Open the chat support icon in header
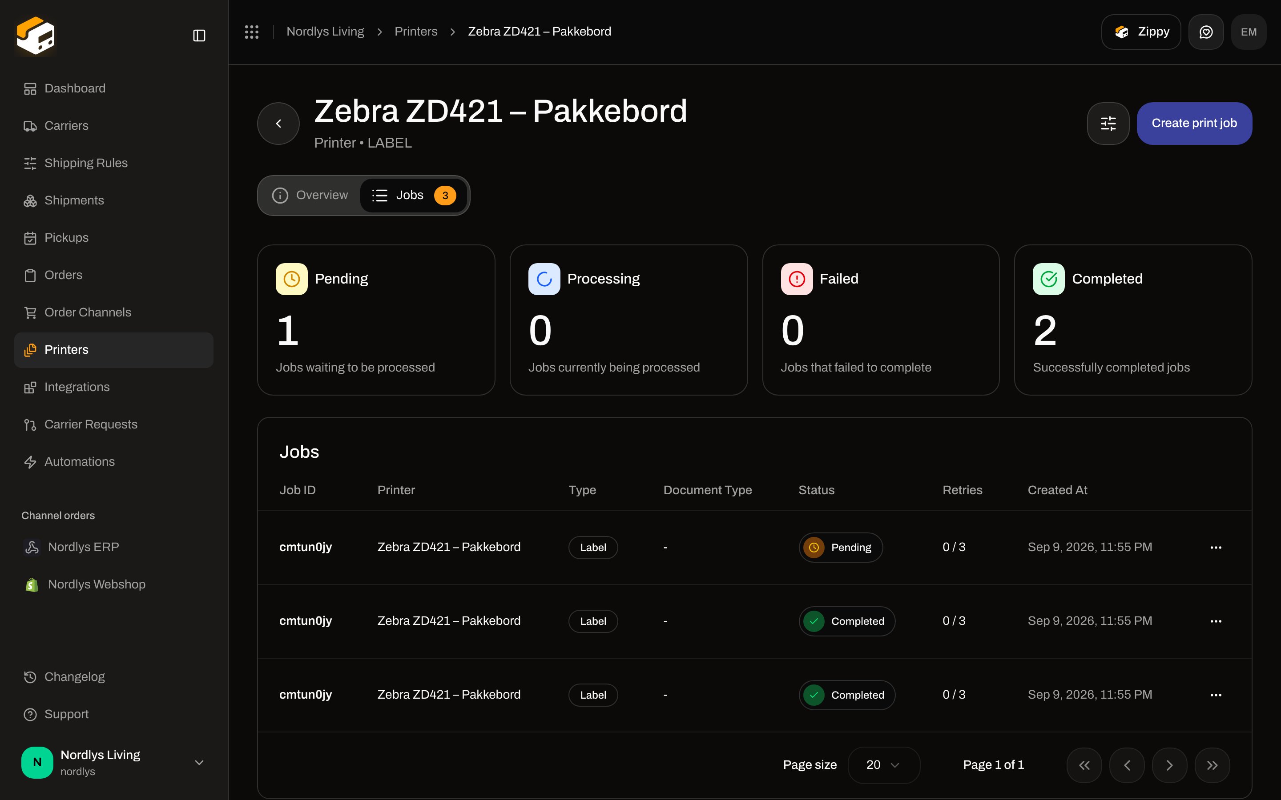The height and width of the screenshot is (800, 1281). click(1206, 32)
